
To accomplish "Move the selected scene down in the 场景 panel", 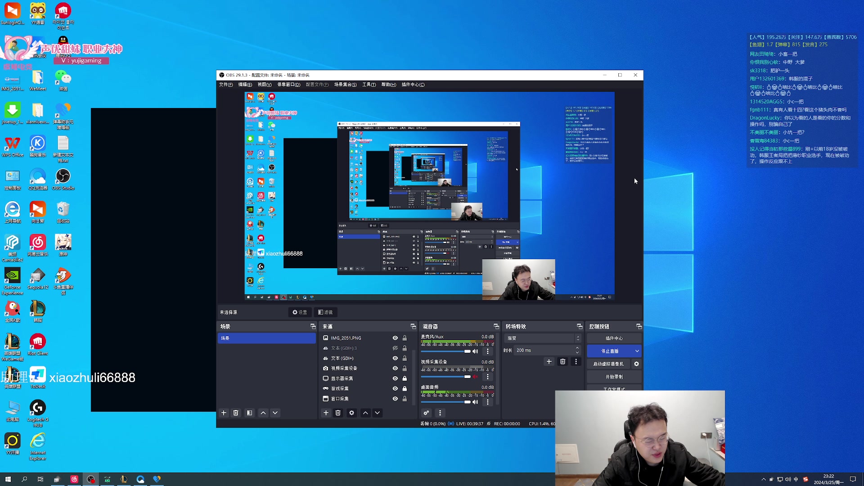I will click(x=275, y=413).
